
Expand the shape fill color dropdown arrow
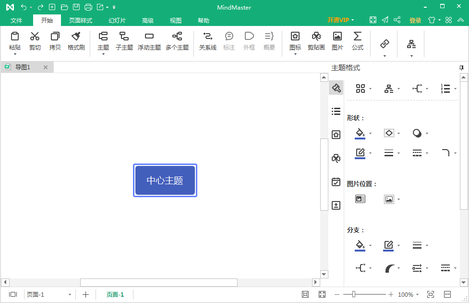[370, 134]
